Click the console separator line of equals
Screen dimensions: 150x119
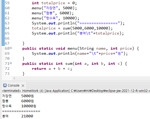point(21,111)
